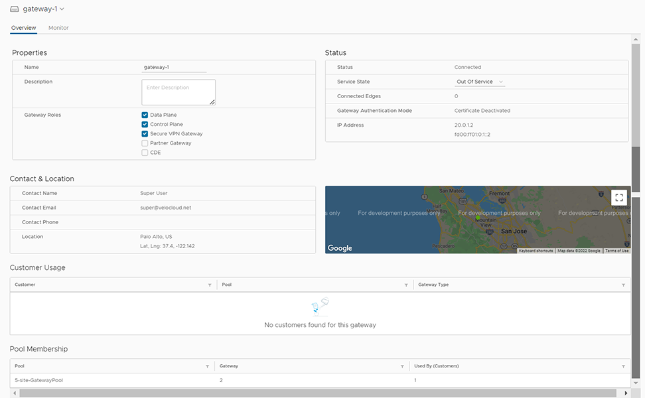Click inside the Enter Description field
Image resolution: width=645 pixels, height=398 pixels.
coord(178,92)
